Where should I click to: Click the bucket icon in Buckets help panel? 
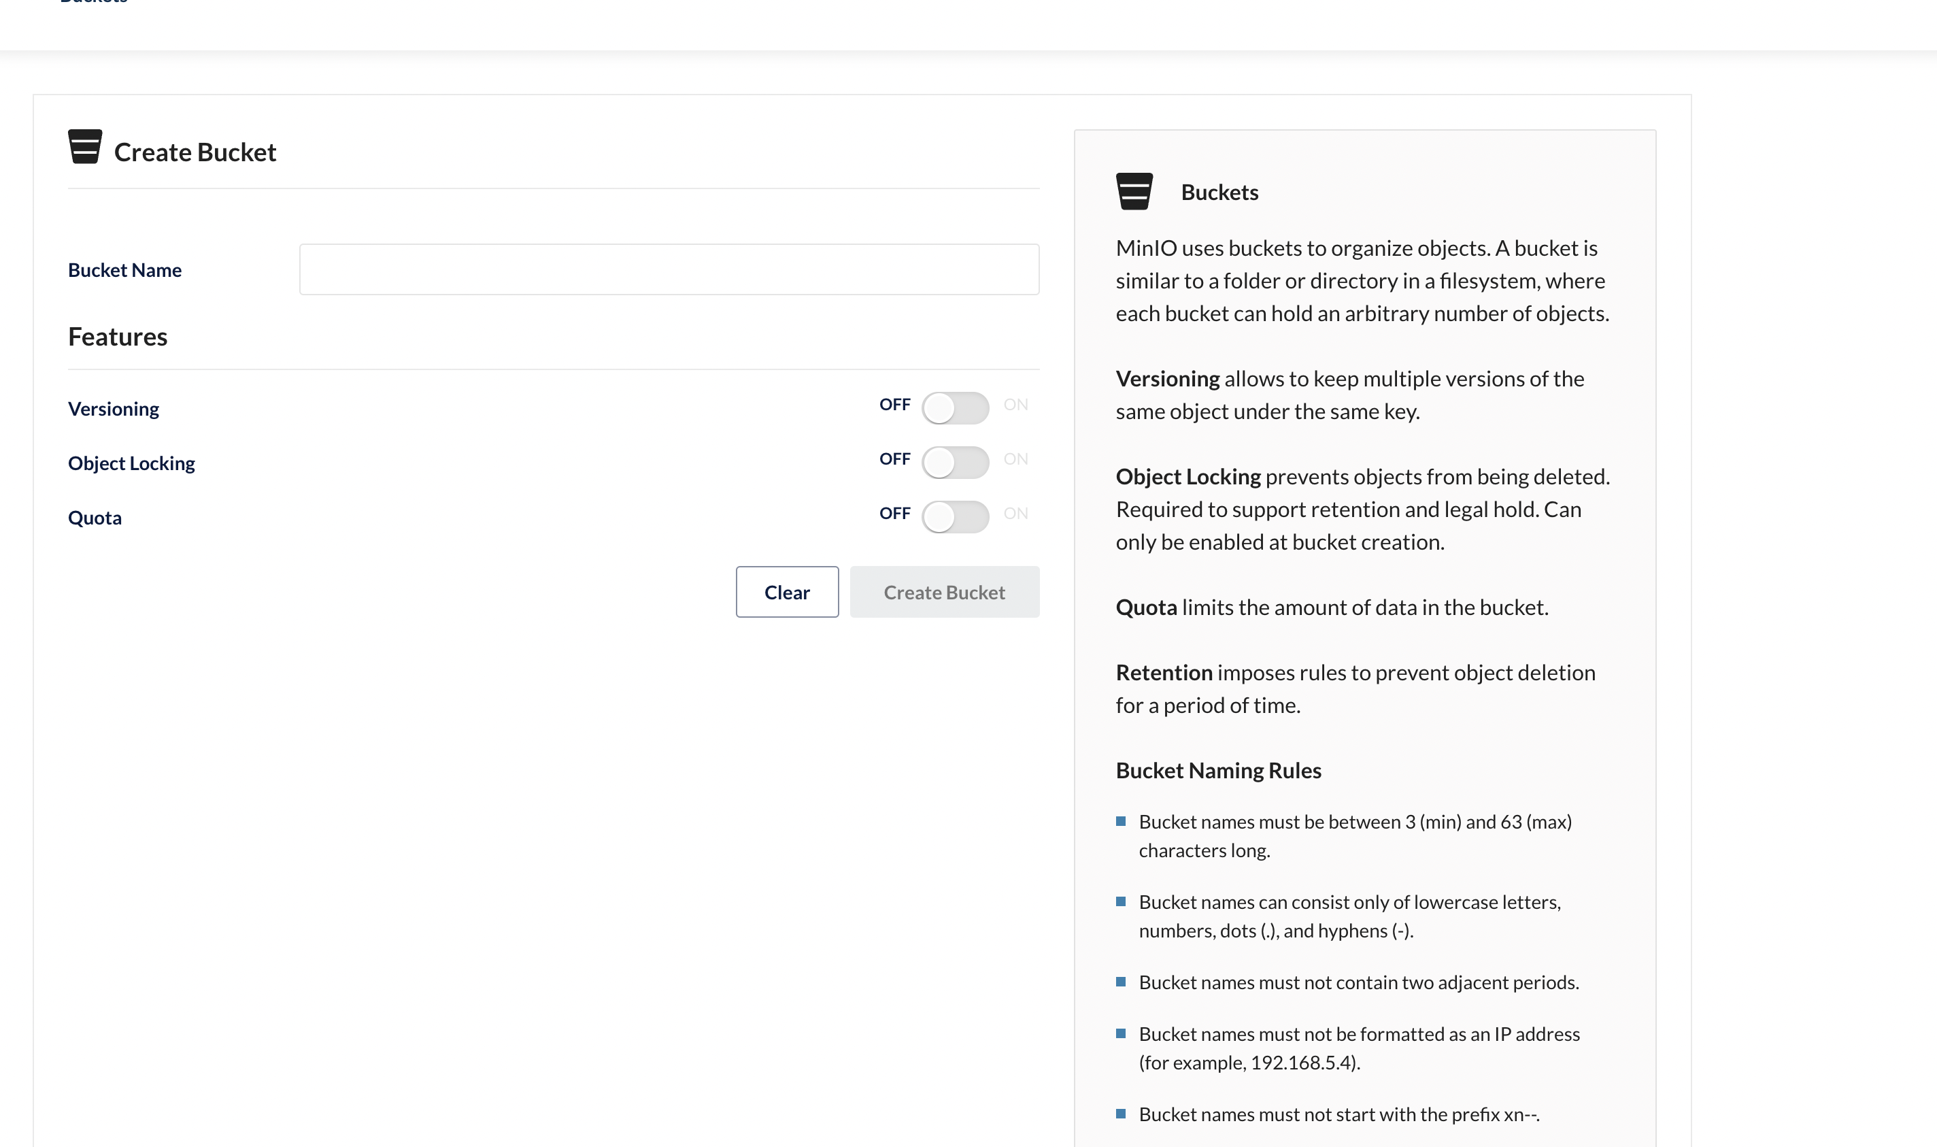coord(1134,192)
